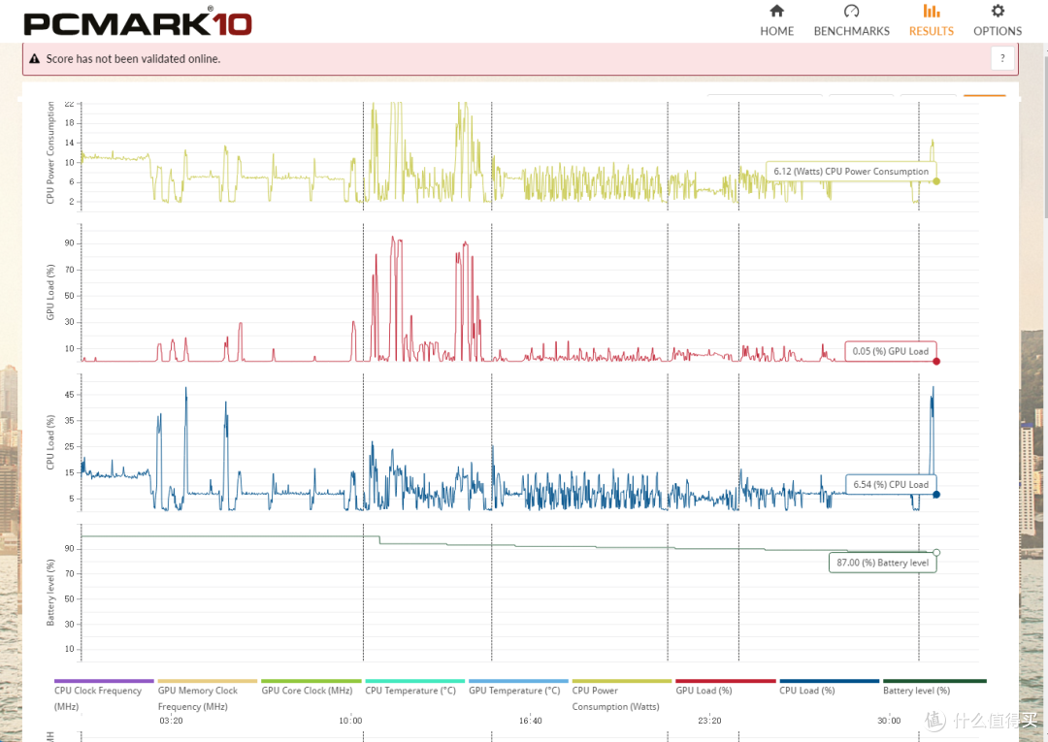Screen dimensions: 1048x742
Task: Click the CPU Load (%) axis title
Action: point(50,442)
